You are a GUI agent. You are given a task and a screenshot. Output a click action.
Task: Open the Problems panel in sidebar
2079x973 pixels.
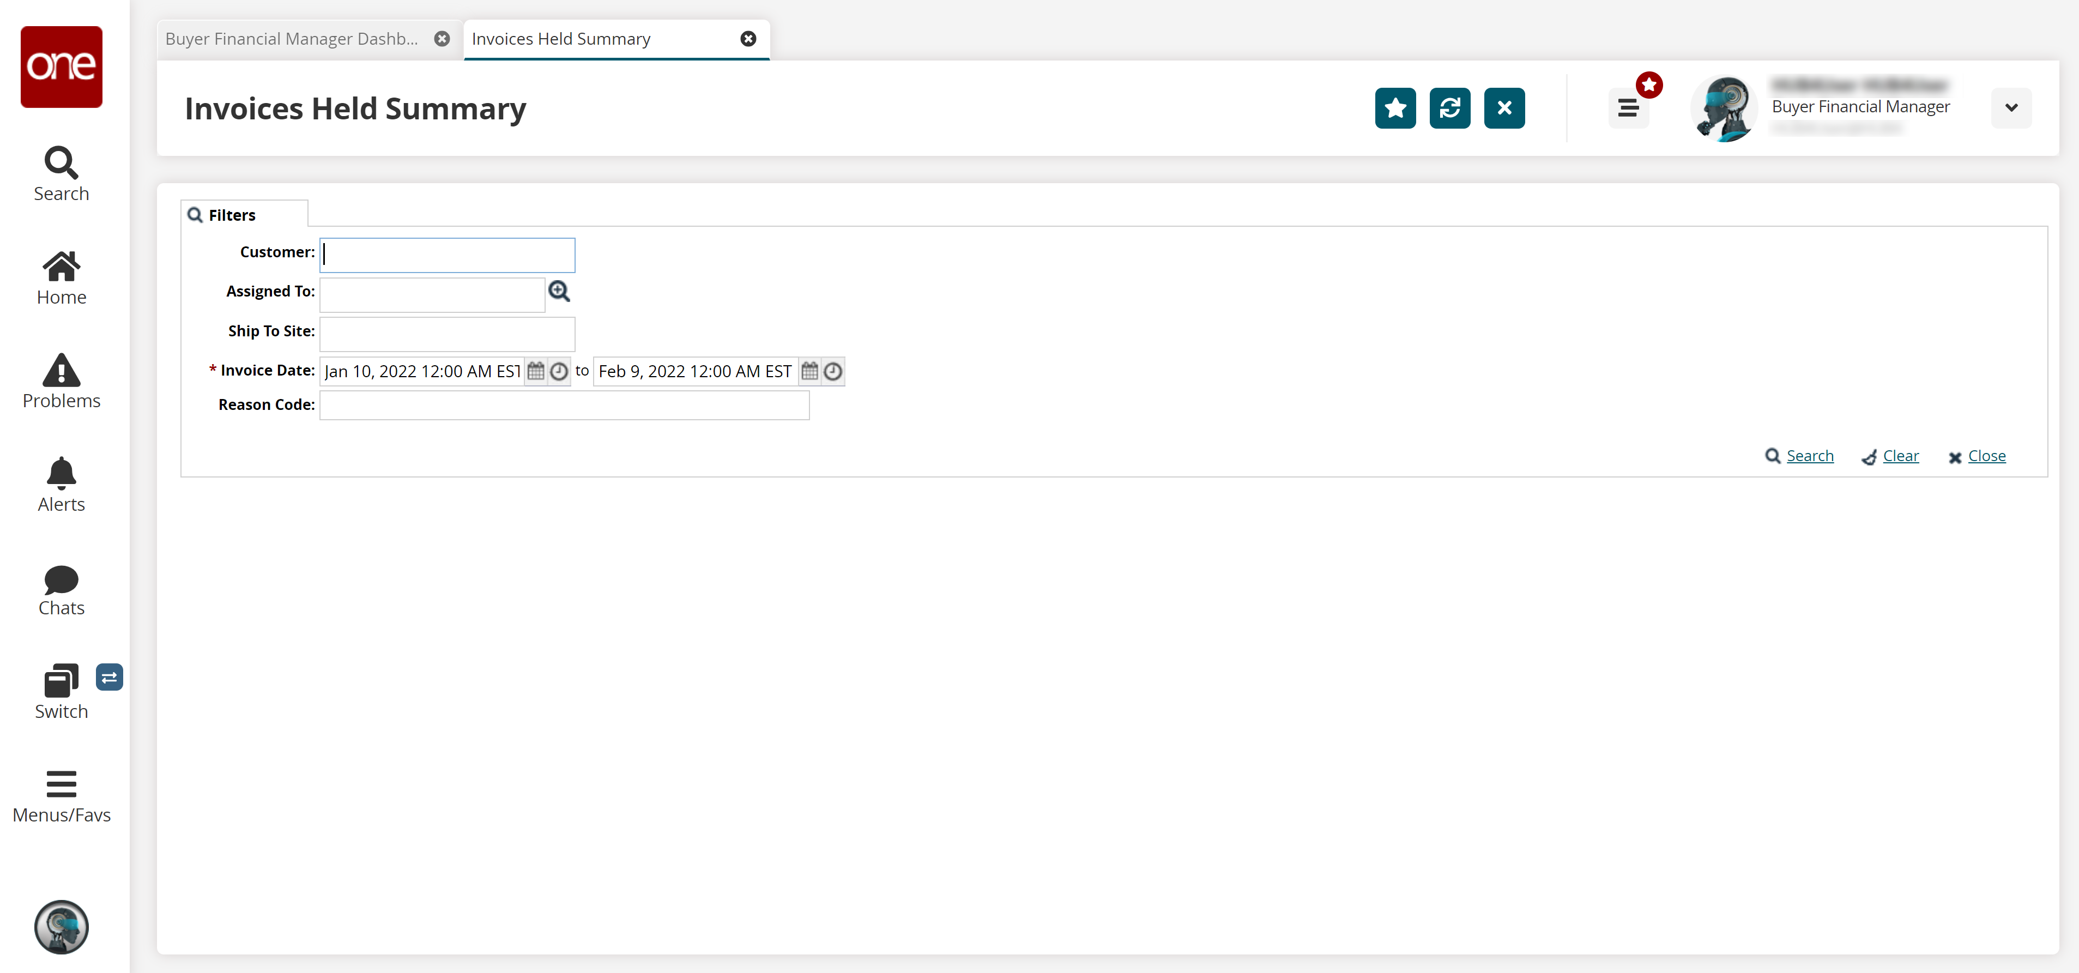[62, 382]
